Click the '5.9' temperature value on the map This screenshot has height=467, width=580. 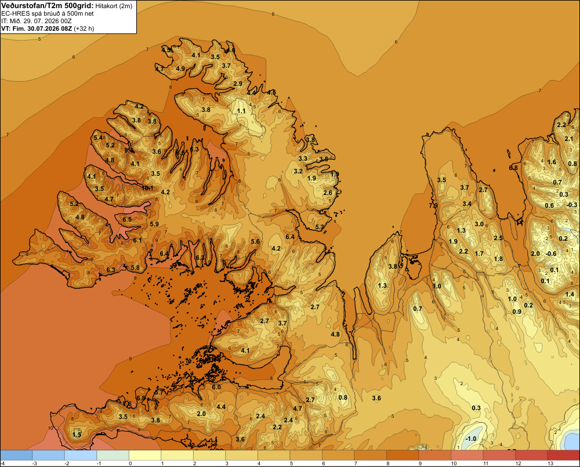154,224
